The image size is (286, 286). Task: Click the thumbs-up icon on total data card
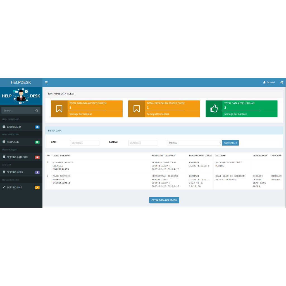[x=214, y=109]
